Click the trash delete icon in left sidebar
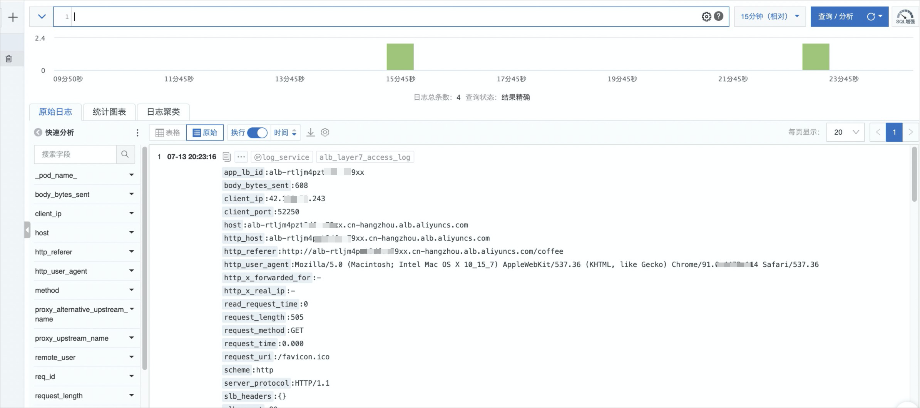Screen dimensions: 920x408 [9, 59]
